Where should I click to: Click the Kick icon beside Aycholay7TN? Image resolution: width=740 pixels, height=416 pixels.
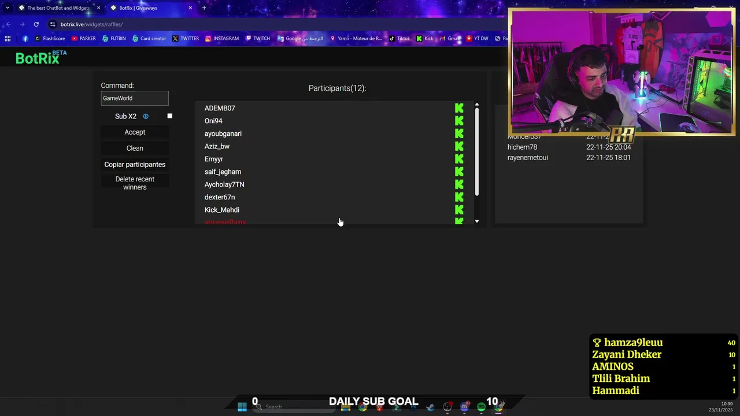point(459,184)
